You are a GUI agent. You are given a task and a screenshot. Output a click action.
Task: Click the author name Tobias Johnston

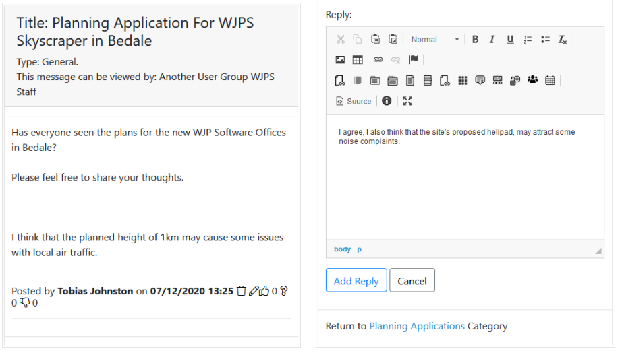click(x=95, y=291)
